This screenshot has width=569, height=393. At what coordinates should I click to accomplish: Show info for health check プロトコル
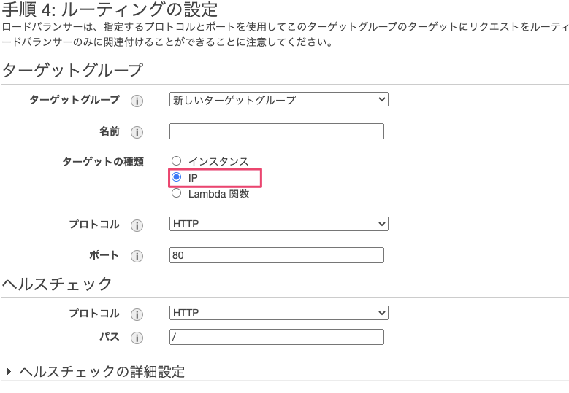pyautogui.click(x=136, y=314)
